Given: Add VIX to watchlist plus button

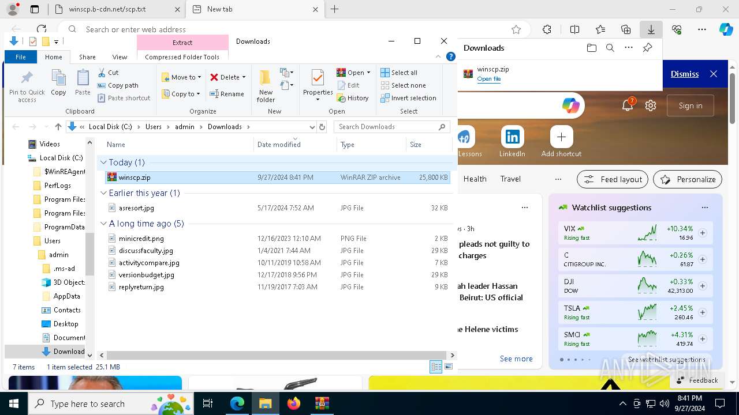Looking at the screenshot, I should point(703,233).
